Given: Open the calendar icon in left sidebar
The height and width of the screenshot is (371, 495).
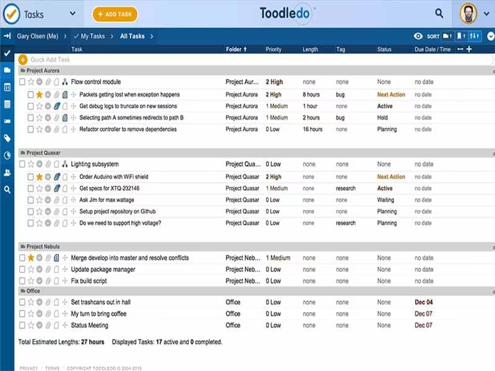Looking at the screenshot, I should 7,87.
